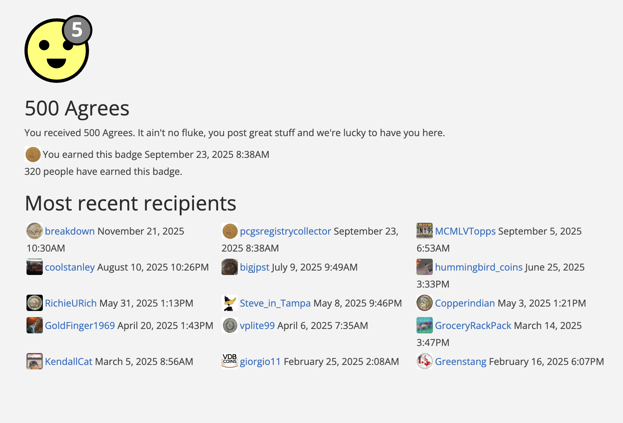
Task: Open Copperindian's profile link
Action: pyautogui.click(x=465, y=303)
